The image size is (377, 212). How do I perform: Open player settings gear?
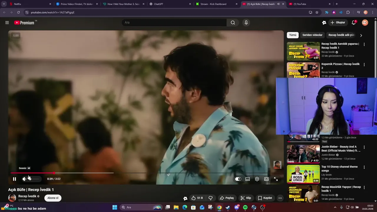(257, 179)
